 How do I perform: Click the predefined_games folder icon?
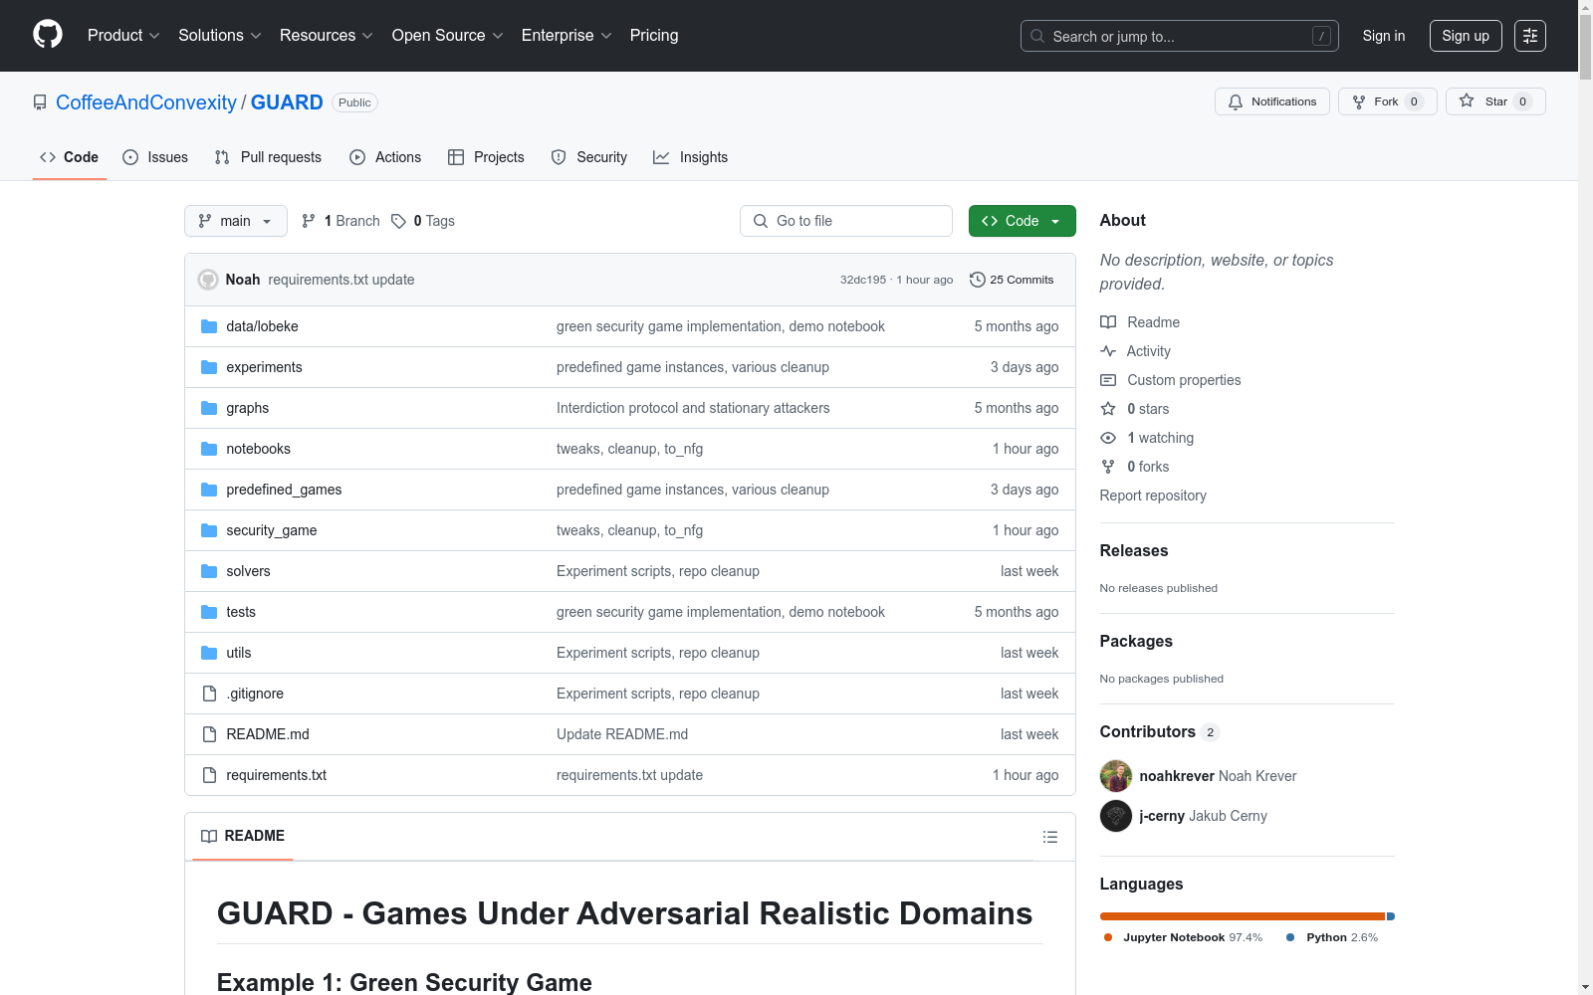pos(209,490)
